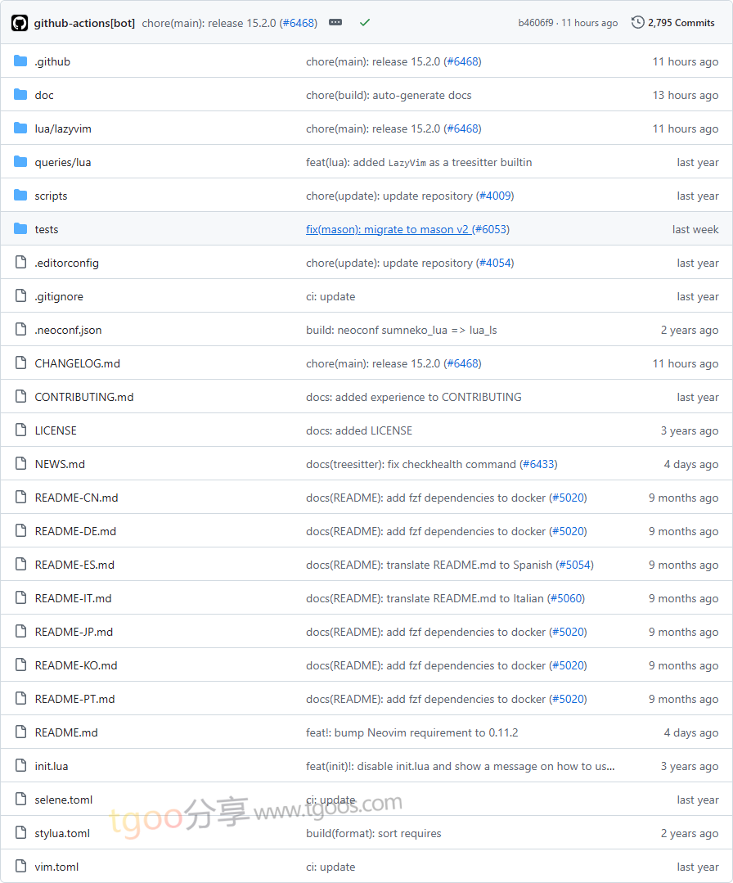Image resolution: width=733 pixels, height=883 pixels.
Task: Click the github-actions bot avatar icon
Action: pos(20,23)
